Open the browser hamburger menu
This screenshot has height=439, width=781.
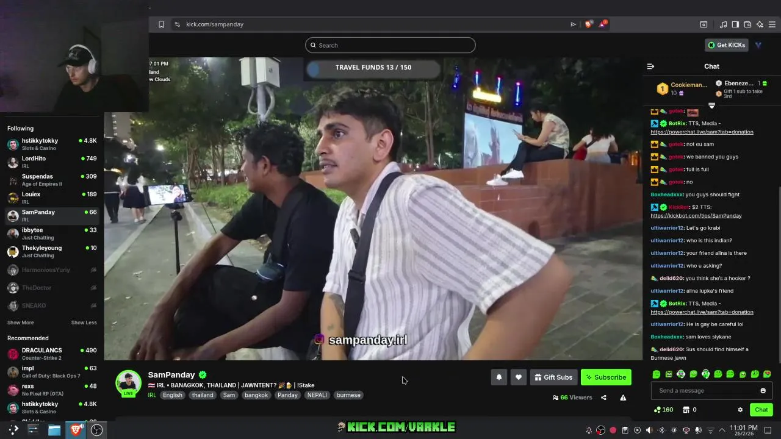(772, 24)
